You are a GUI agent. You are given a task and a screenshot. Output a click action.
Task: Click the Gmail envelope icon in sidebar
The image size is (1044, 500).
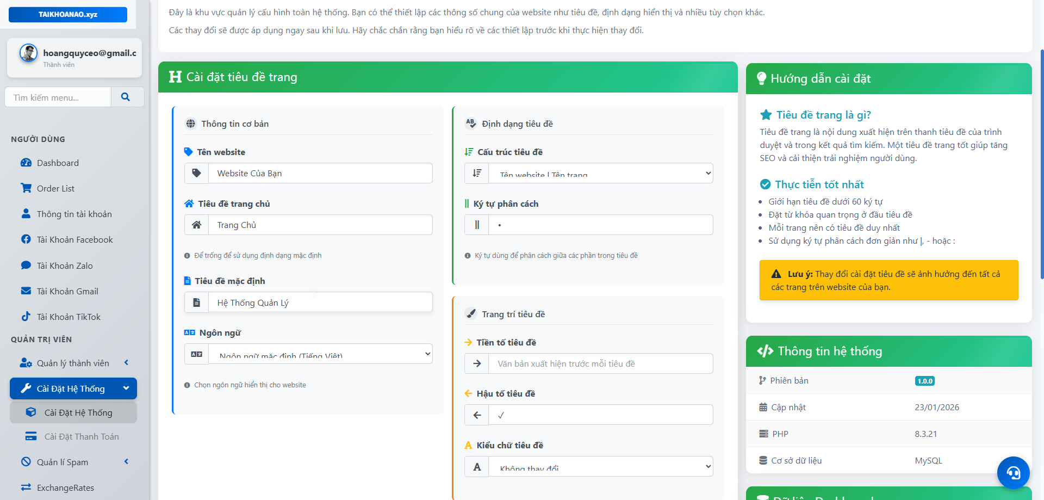[26, 291]
